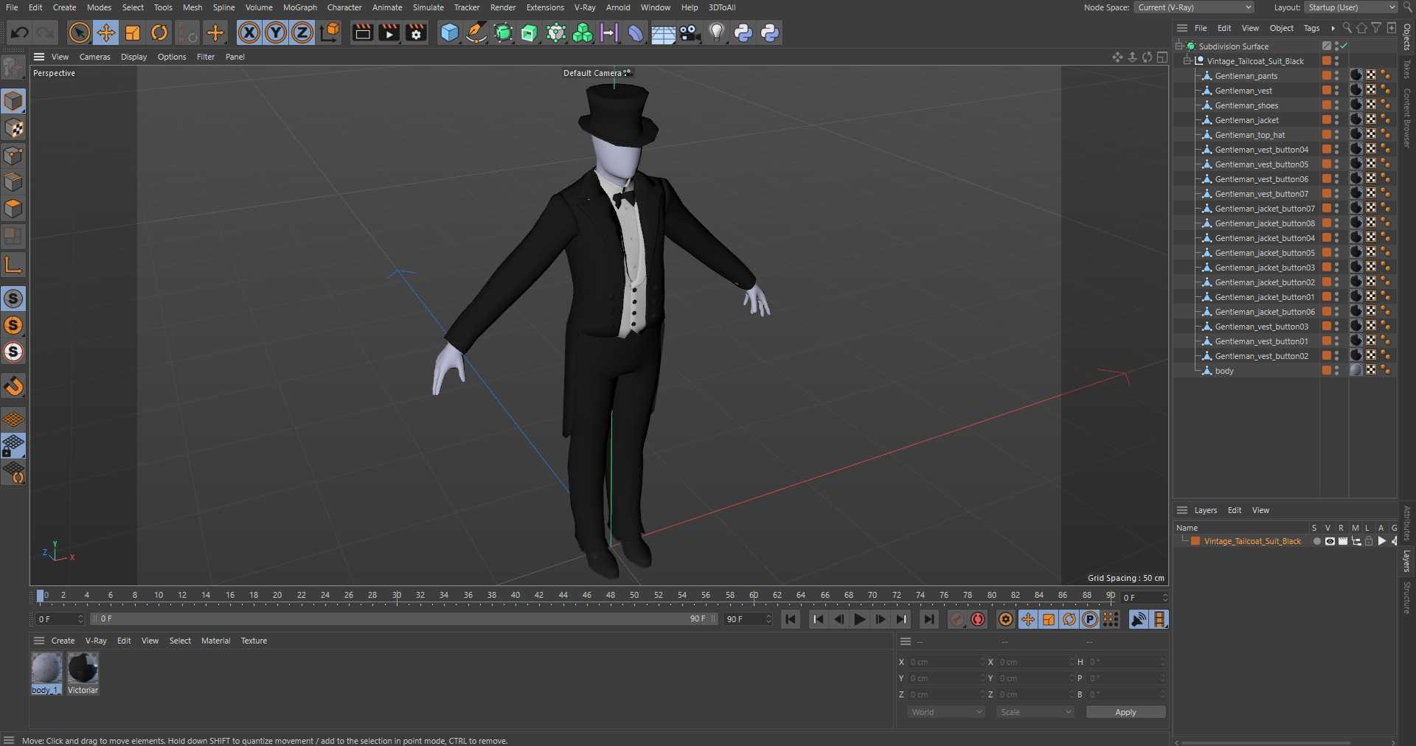Viewport: 1416px width, 746px height.
Task: Click the timeline preview range slider bar
Action: coord(403,618)
